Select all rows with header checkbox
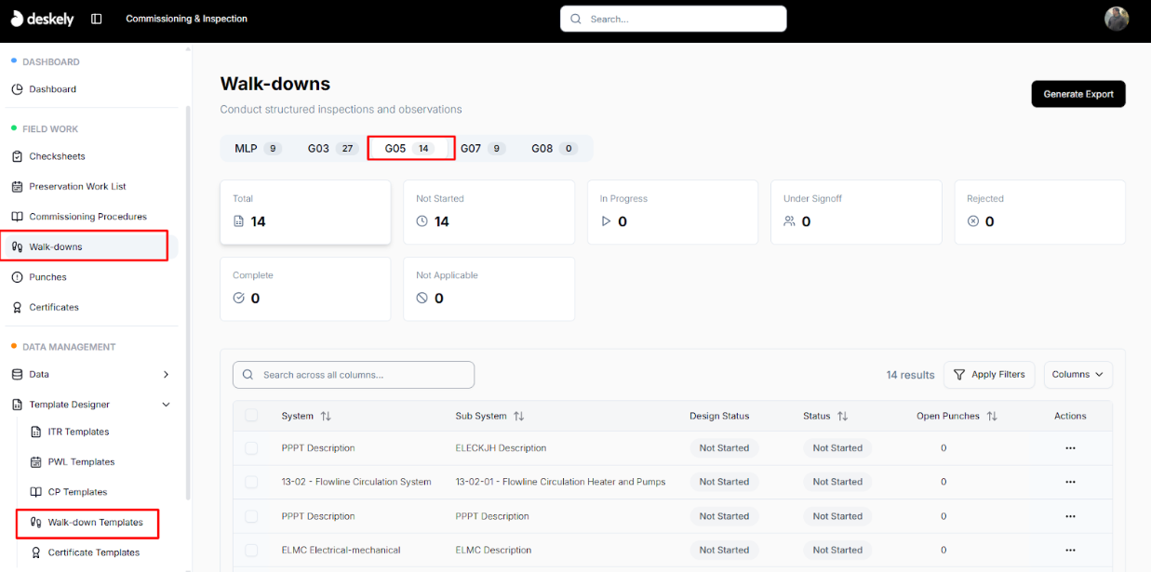 [x=251, y=416]
